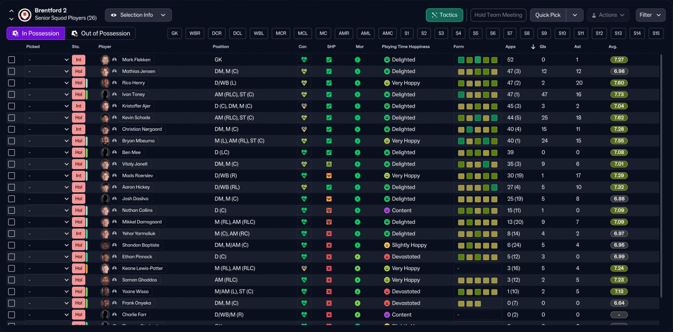Image resolution: width=673 pixels, height=332 pixels.
Task: Open the Tactics button
Action: 444,15
